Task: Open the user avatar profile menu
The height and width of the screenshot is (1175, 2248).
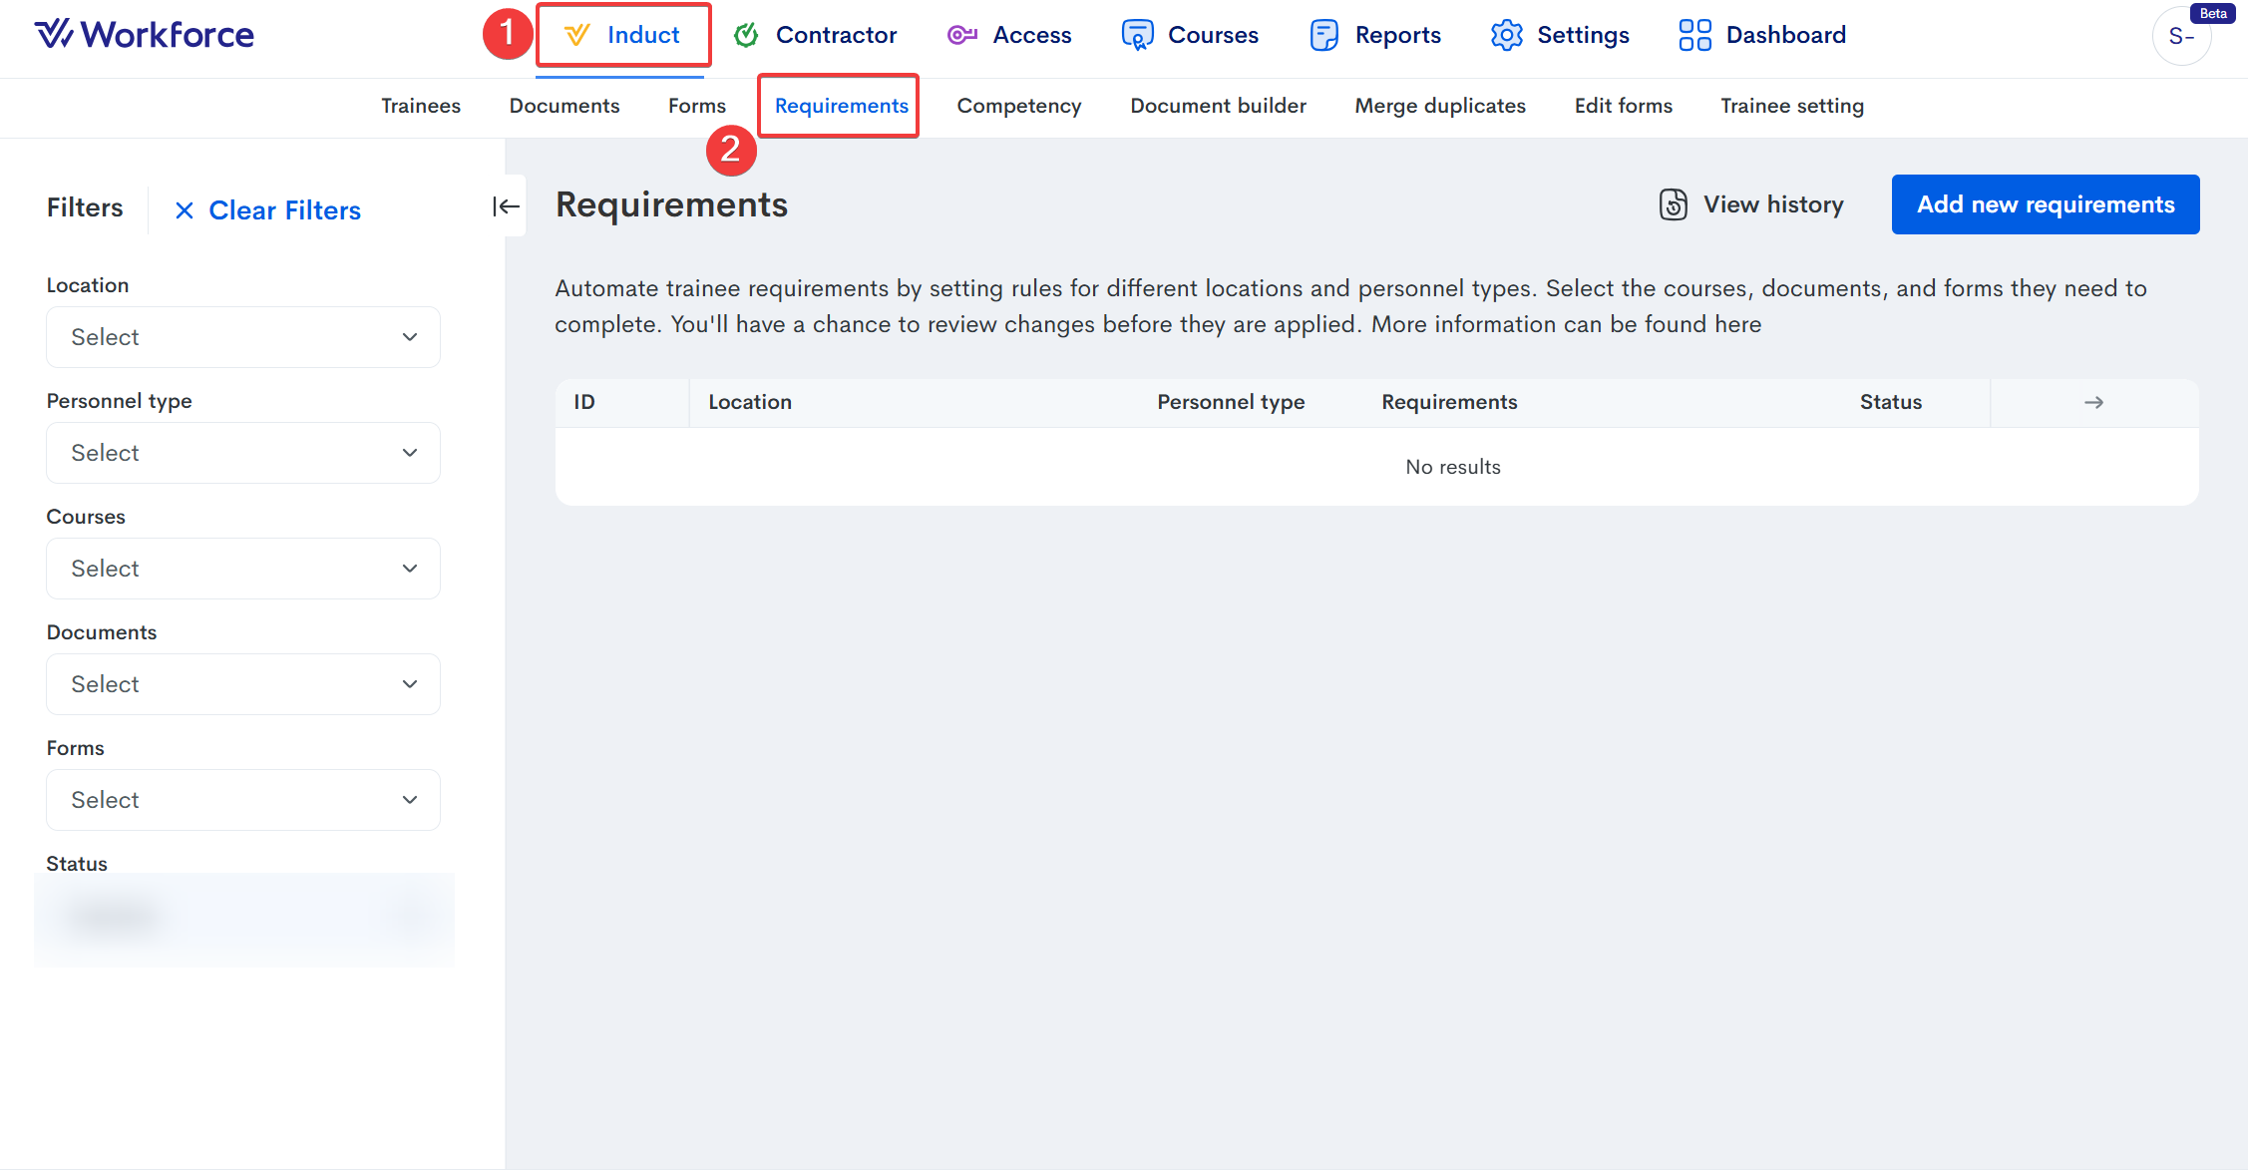Action: coord(2181,37)
